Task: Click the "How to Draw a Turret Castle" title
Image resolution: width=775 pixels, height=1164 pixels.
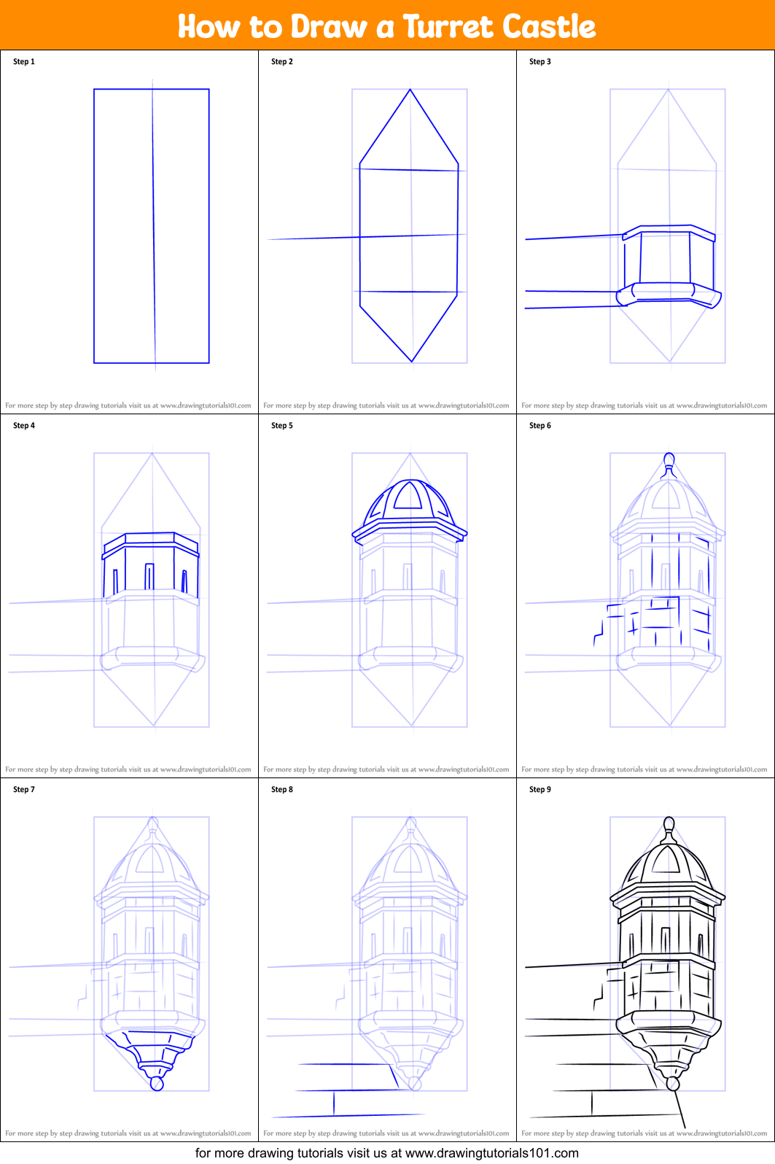Action: [x=387, y=26]
